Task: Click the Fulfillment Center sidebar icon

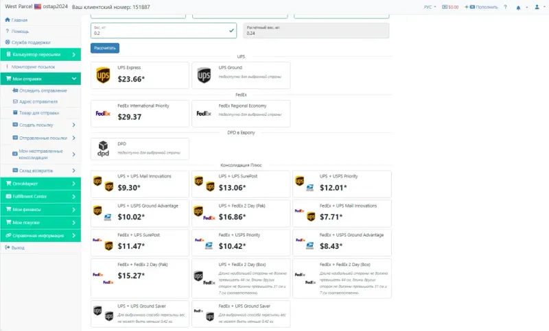Action: (x=8, y=196)
